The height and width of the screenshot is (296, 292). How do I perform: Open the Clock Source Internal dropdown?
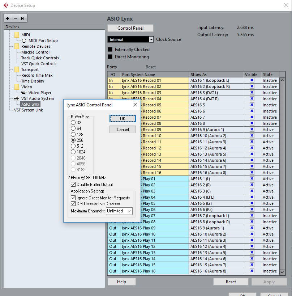click(130, 39)
